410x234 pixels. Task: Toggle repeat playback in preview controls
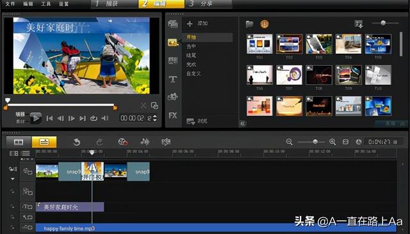(94, 118)
